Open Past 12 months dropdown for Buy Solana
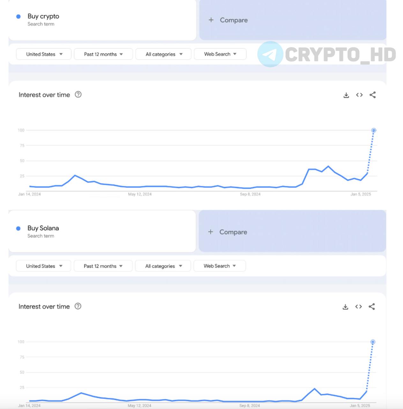Screen dimensions: 403x409 coord(103,266)
